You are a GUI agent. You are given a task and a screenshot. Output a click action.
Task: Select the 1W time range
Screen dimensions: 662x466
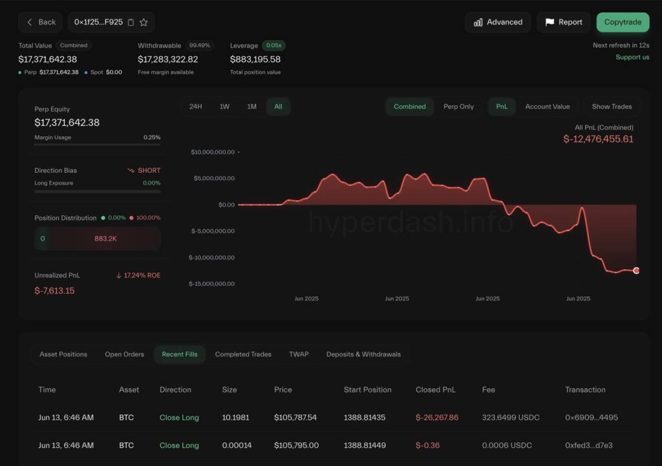coord(224,106)
